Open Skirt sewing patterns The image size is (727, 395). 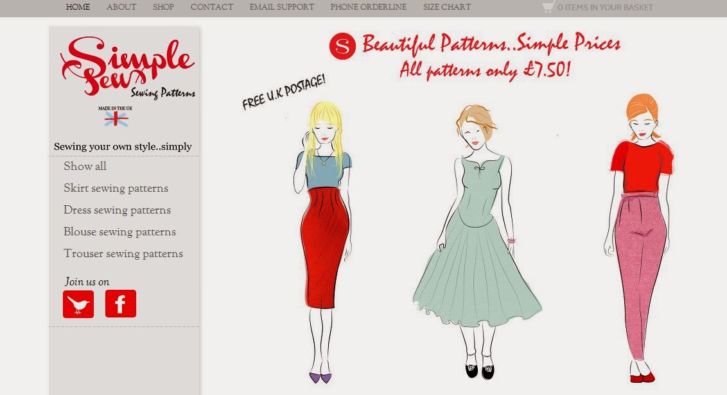(116, 188)
